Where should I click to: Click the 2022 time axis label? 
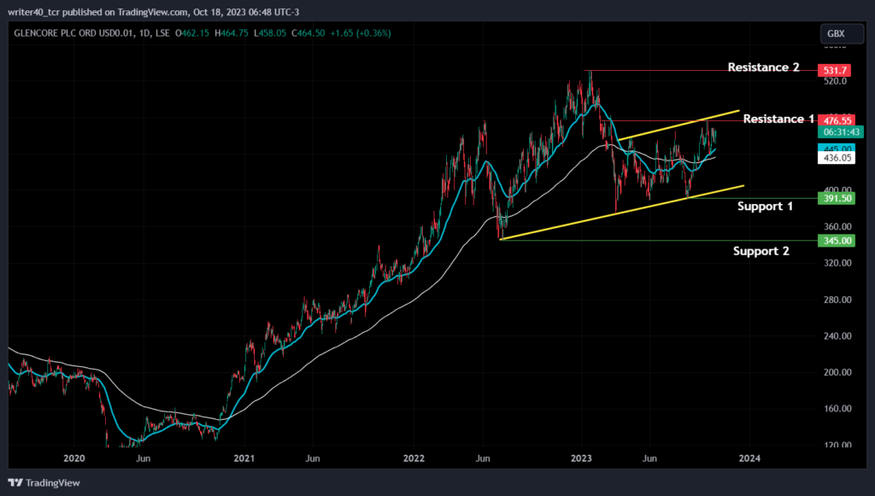click(x=414, y=458)
